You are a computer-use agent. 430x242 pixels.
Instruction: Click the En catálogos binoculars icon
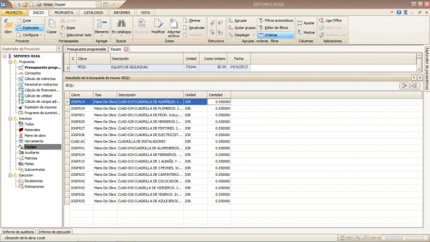point(121,24)
